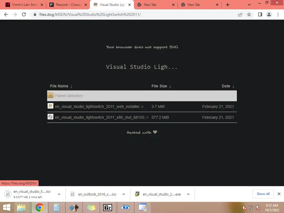Open the Chrome side panel
Viewport: 284px width, 213px height.
click(x=260, y=14)
